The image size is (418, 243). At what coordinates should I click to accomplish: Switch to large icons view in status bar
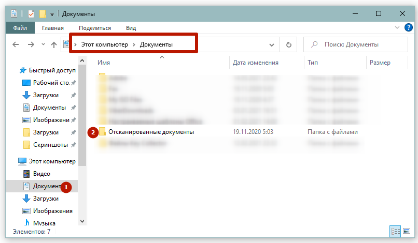pyautogui.click(x=407, y=231)
